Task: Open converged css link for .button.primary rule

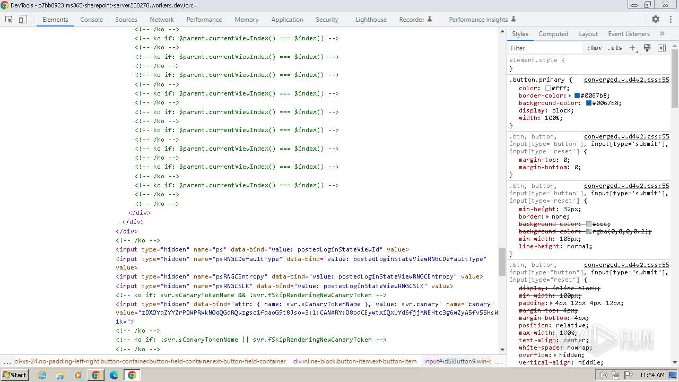Action: click(x=626, y=80)
